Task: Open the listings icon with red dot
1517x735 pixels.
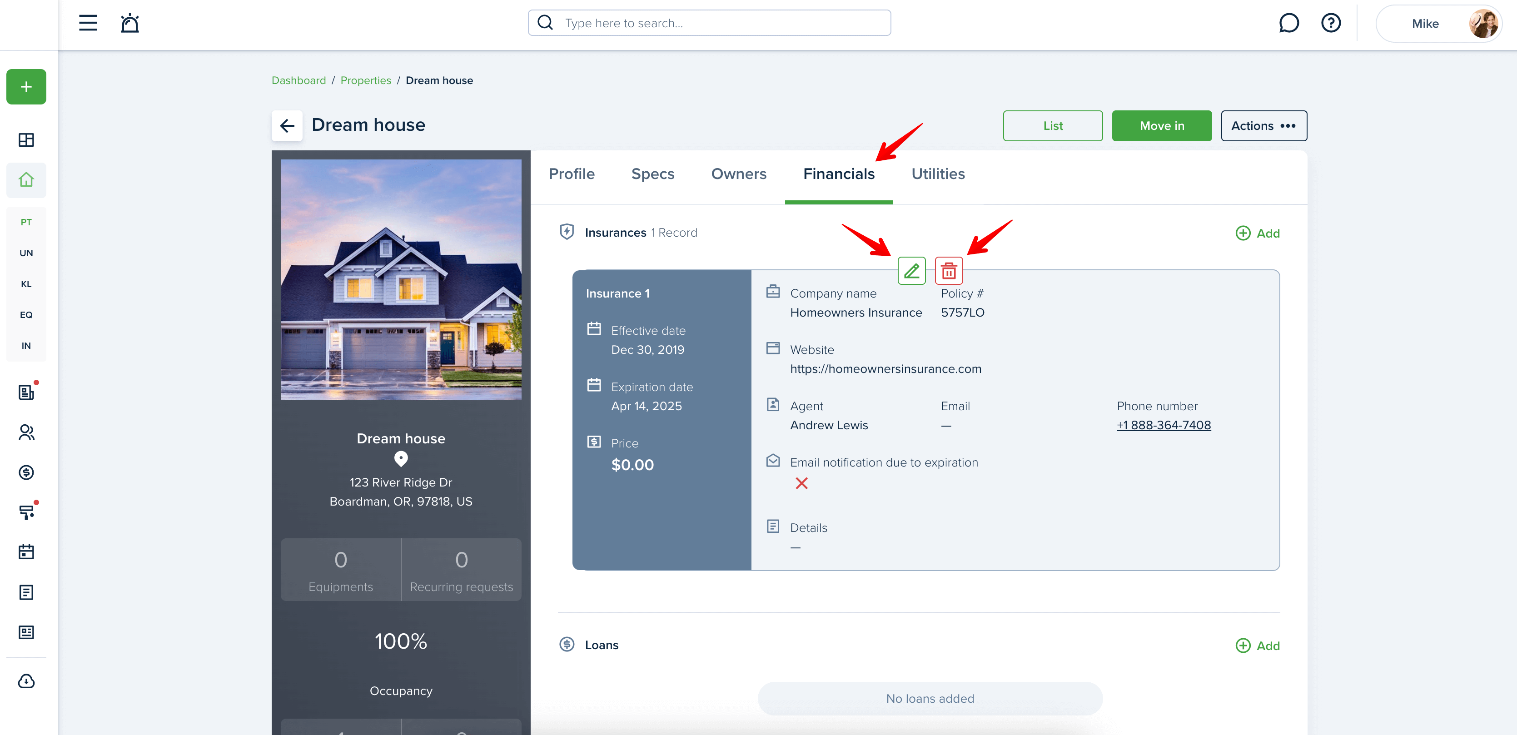Action: point(26,392)
